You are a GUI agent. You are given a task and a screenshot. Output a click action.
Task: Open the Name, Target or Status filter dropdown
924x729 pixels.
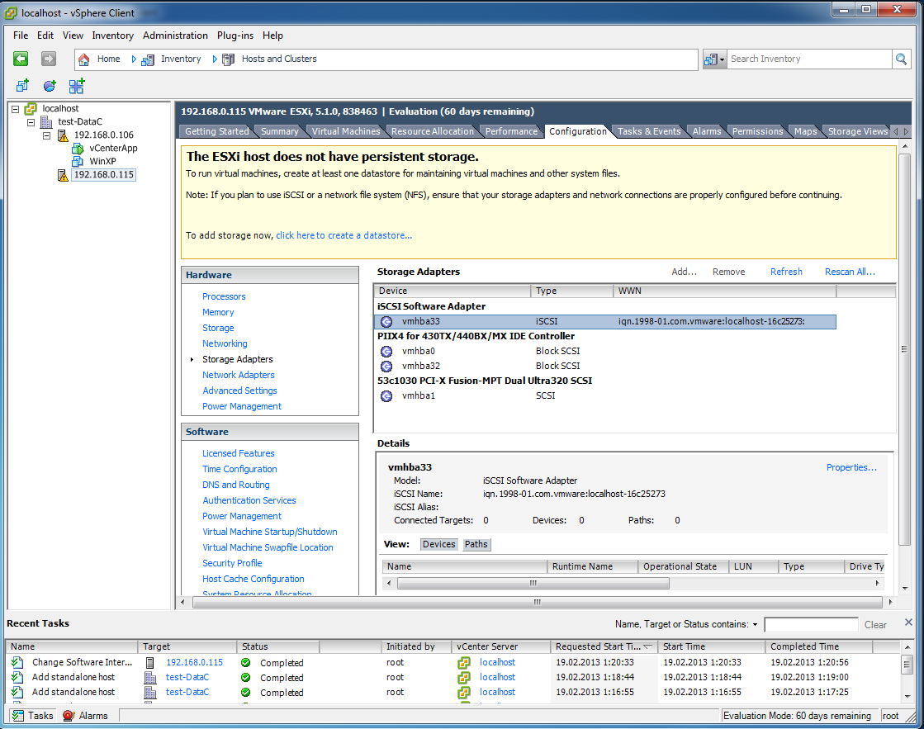755,625
